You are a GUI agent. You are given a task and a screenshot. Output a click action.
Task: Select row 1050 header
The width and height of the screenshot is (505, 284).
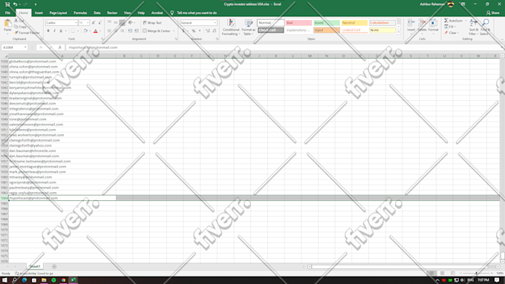[x=4, y=125]
